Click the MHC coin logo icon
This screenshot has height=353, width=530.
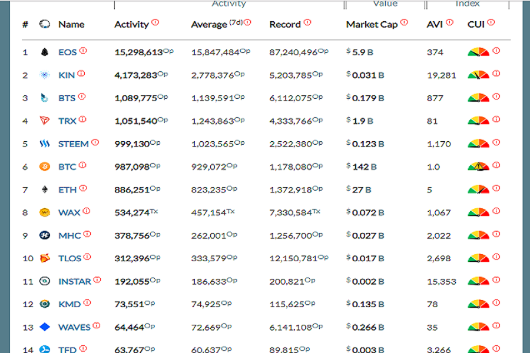(x=44, y=235)
